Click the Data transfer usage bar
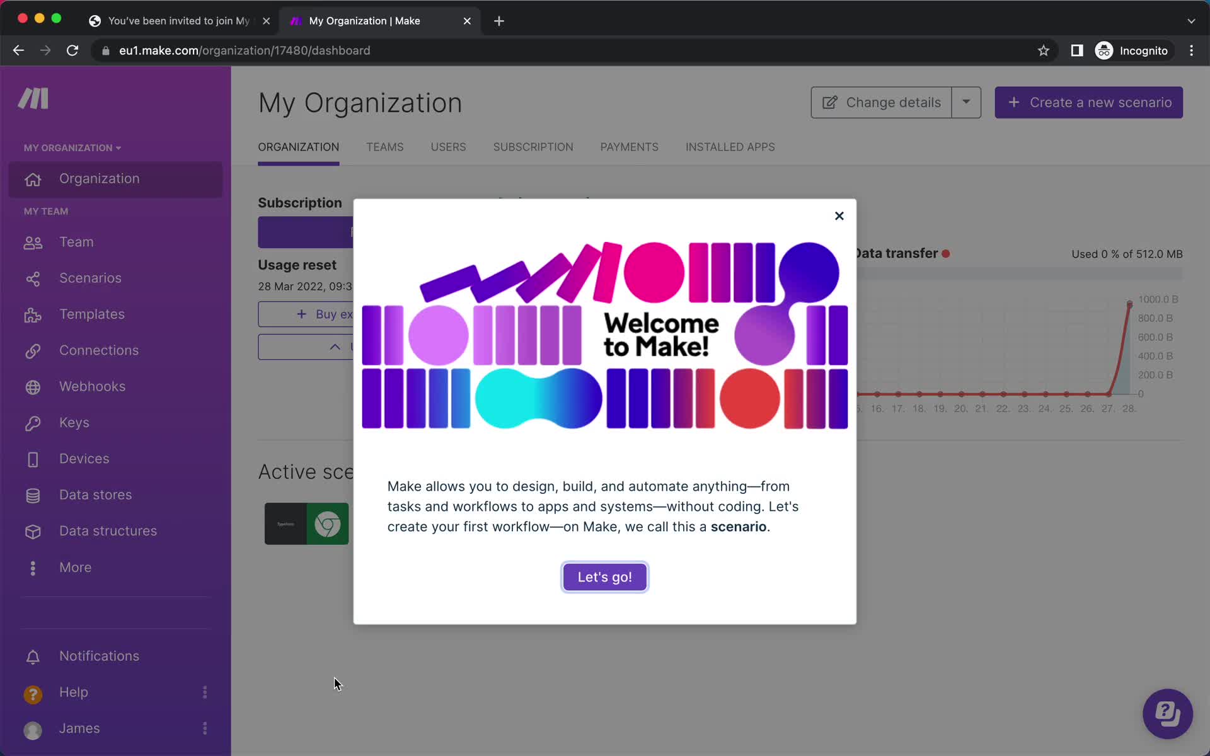 pos(1019,274)
